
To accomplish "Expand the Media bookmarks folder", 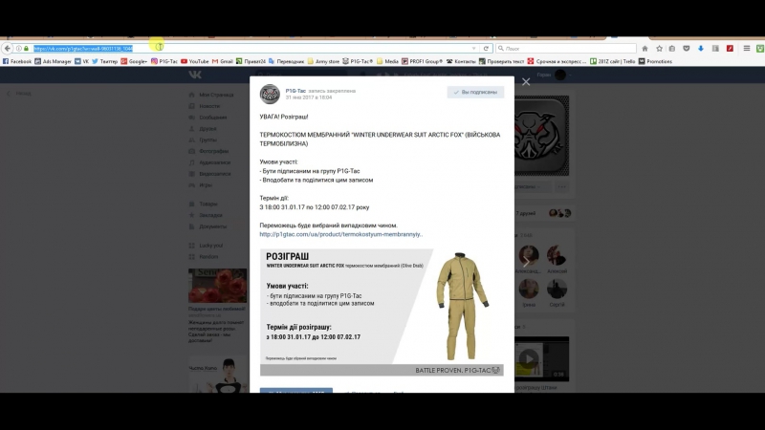I will pos(387,61).
